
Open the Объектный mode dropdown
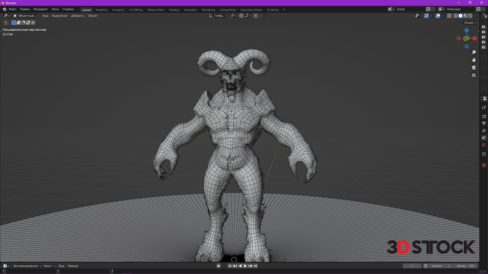click(x=26, y=16)
